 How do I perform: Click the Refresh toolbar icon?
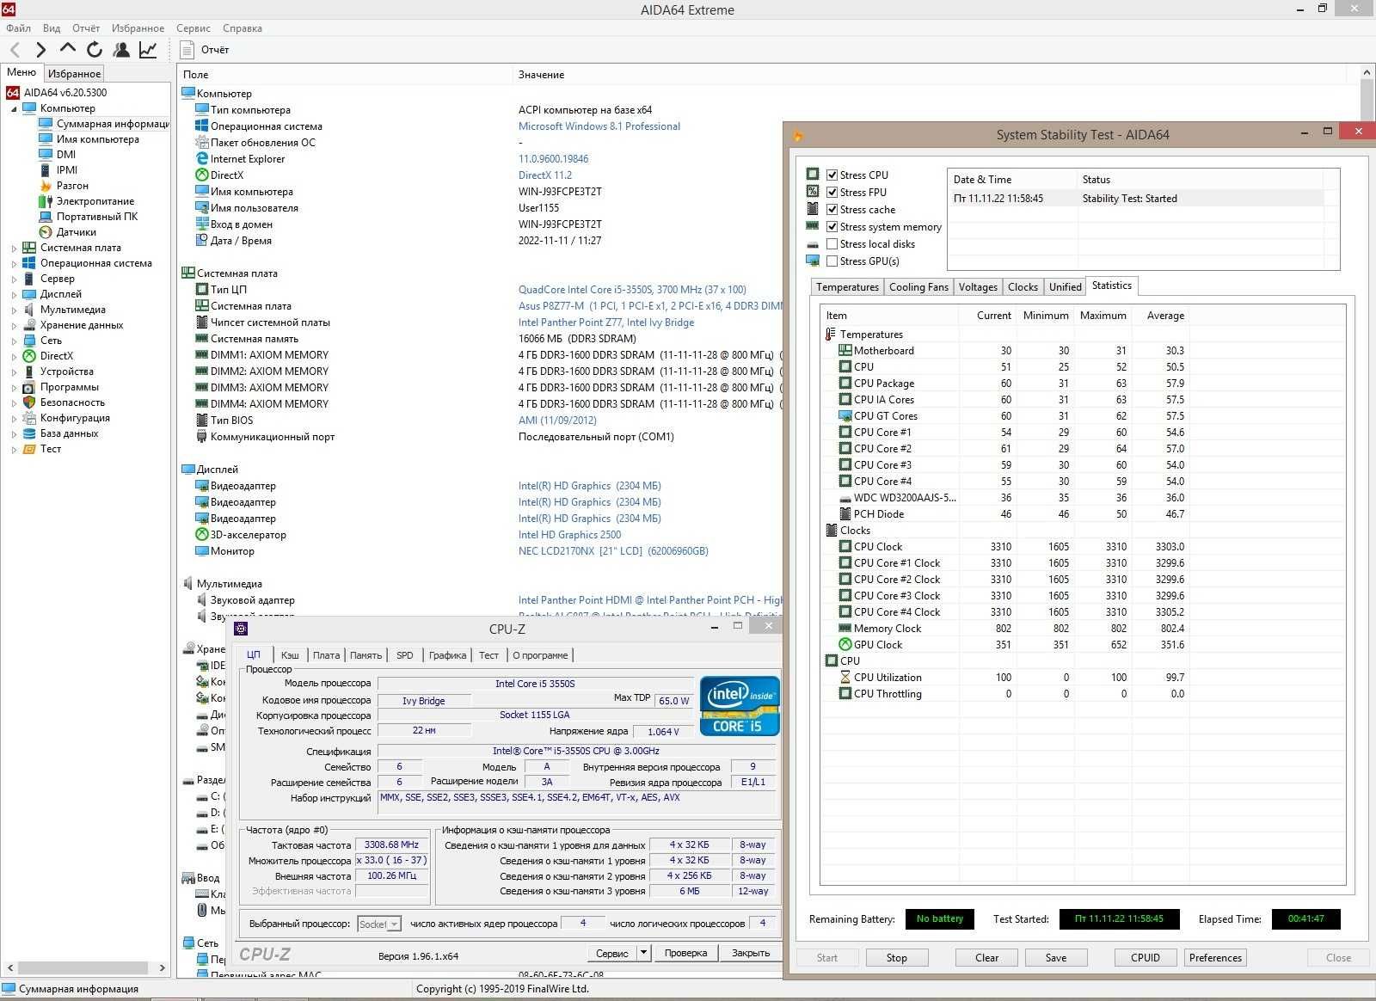click(95, 50)
